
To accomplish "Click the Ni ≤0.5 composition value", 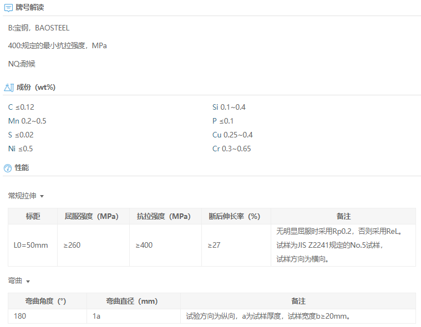I will point(21,149).
